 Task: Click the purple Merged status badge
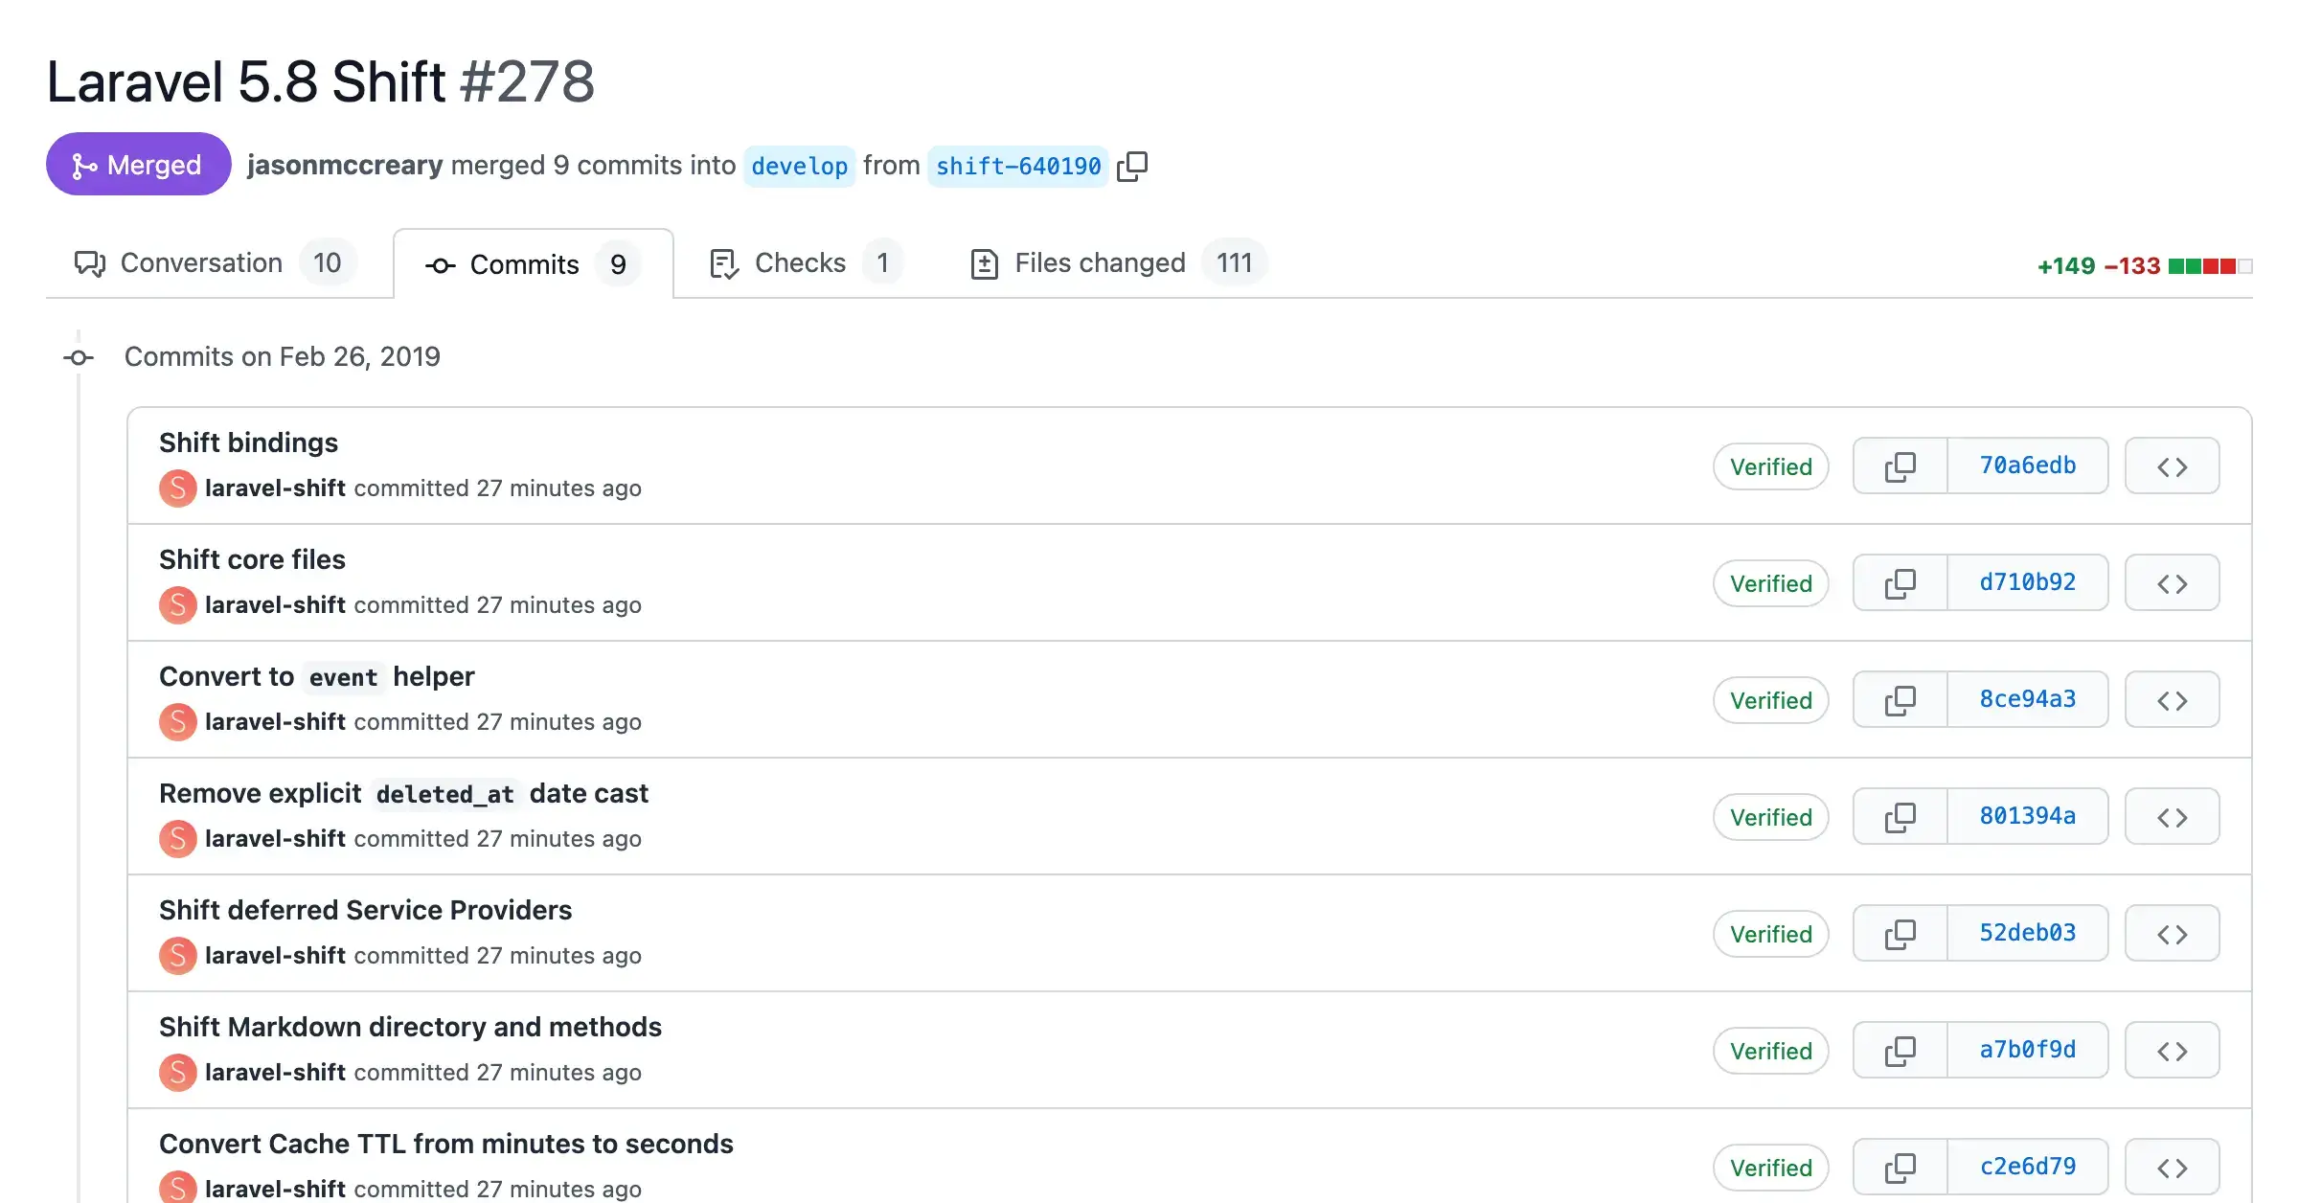138,165
